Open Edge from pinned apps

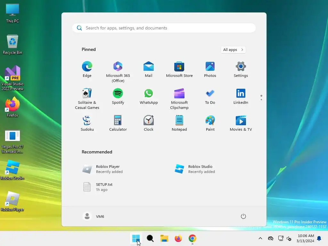(87, 70)
